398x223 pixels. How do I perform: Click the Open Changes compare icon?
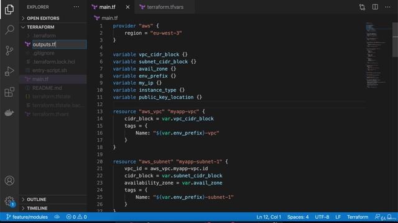tap(362, 7)
